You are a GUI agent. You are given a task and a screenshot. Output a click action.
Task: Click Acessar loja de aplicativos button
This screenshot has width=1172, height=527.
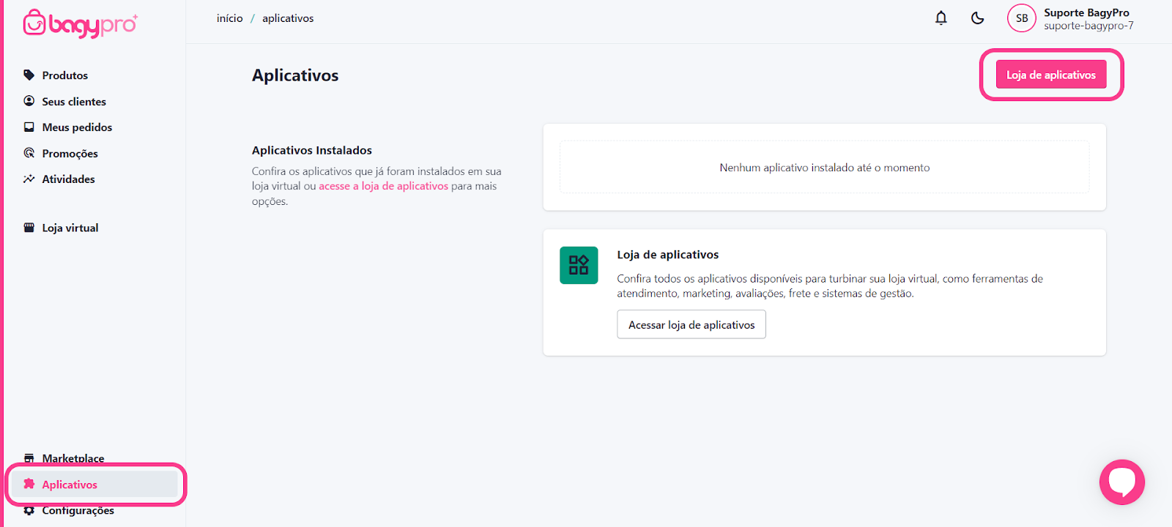(691, 324)
